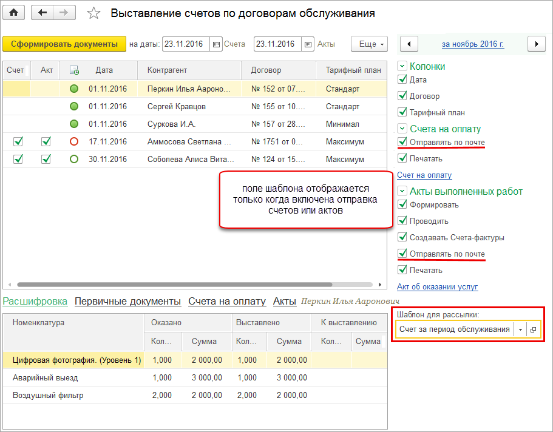Image resolution: width=553 pixels, height=432 pixels.
Task: Open the Акт об оказании услуг link
Action: point(437,287)
